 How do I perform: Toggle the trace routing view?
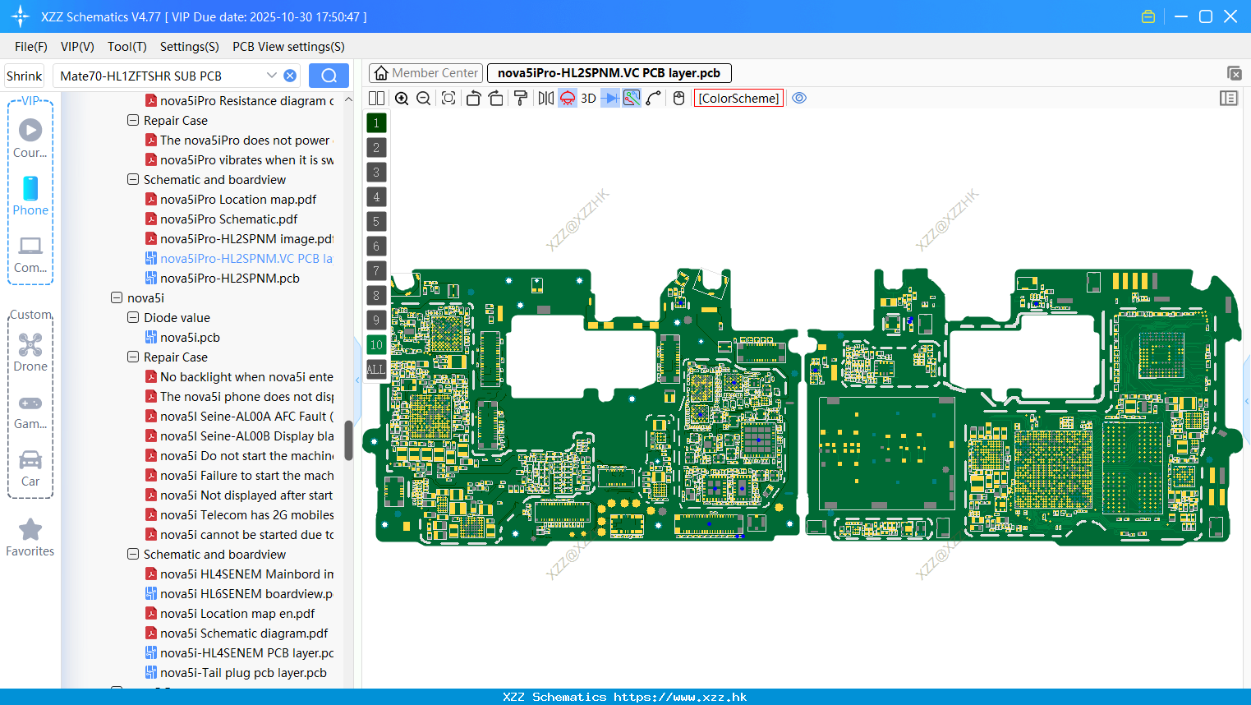[x=632, y=99]
